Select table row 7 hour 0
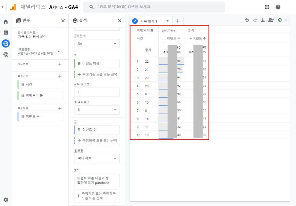This screenshot has width=296, height=206. coord(169,111)
